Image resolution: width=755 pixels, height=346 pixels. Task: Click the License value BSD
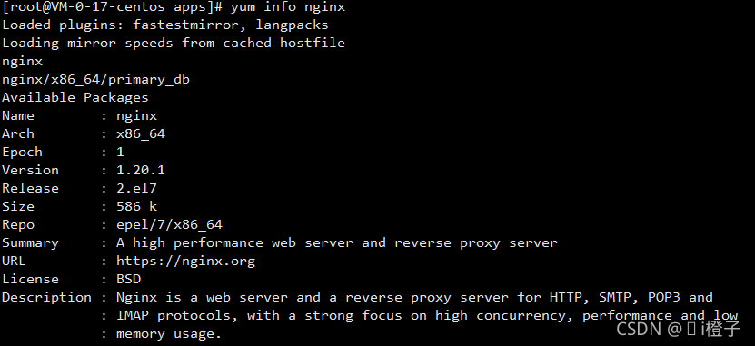pos(128,279)
